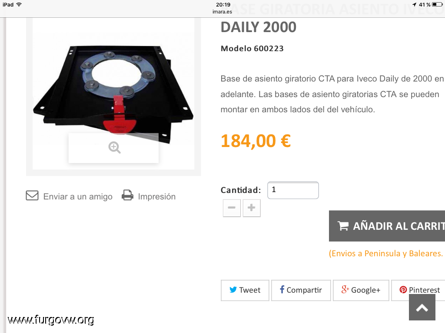Tap the swivel seat base product image
This screenshot has width=445, height=333.
click(x=113, y=94)
